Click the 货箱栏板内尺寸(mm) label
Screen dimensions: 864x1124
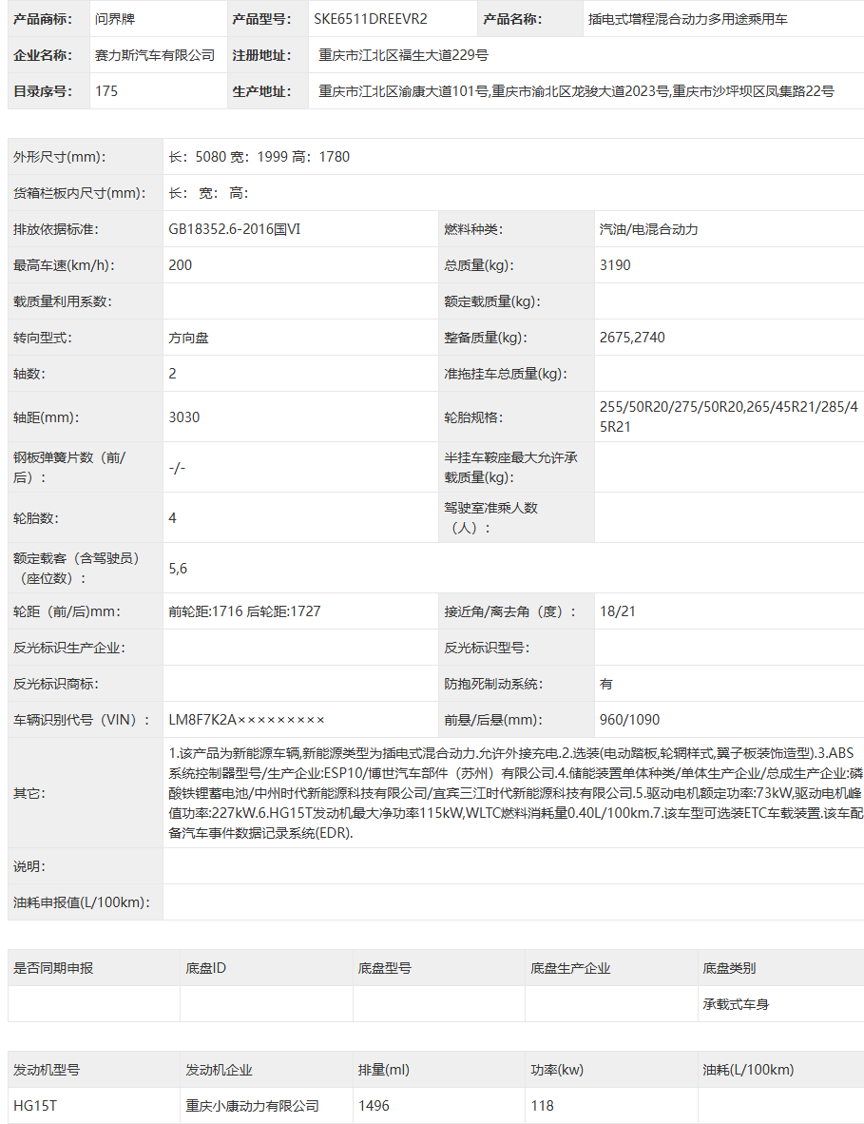click(x=79, y=193)
